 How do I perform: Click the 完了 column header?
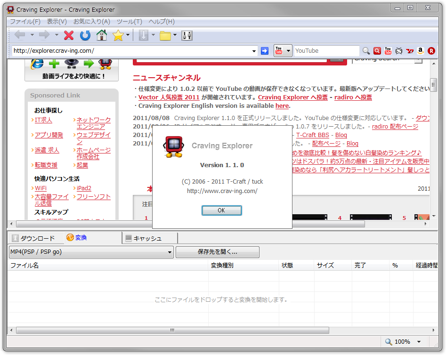pos(371,266)
